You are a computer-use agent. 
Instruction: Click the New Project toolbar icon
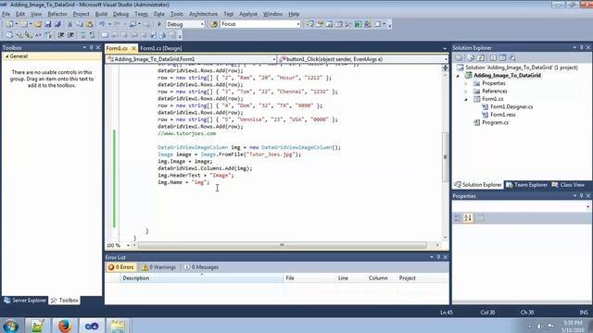click(x=9, y=24)
